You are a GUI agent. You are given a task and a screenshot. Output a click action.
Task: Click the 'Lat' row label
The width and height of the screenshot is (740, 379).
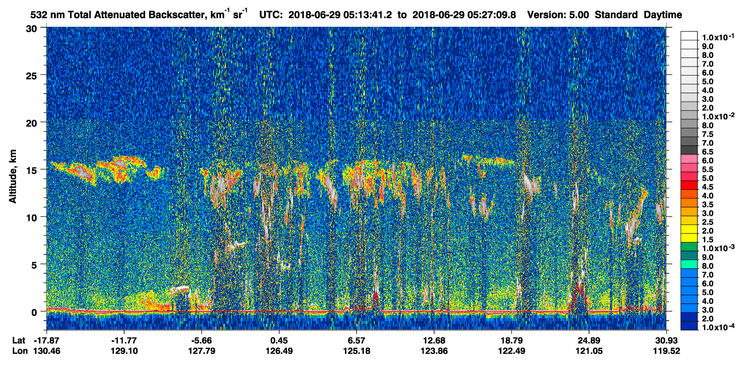[19, 340]
